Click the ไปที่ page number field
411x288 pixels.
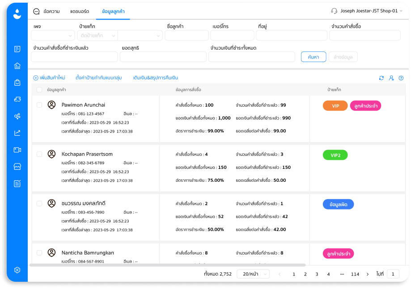pyautogui.click(x=393, y=274)
